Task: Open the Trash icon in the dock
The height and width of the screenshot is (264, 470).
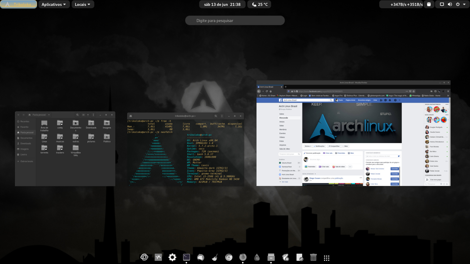Action: 313,258
